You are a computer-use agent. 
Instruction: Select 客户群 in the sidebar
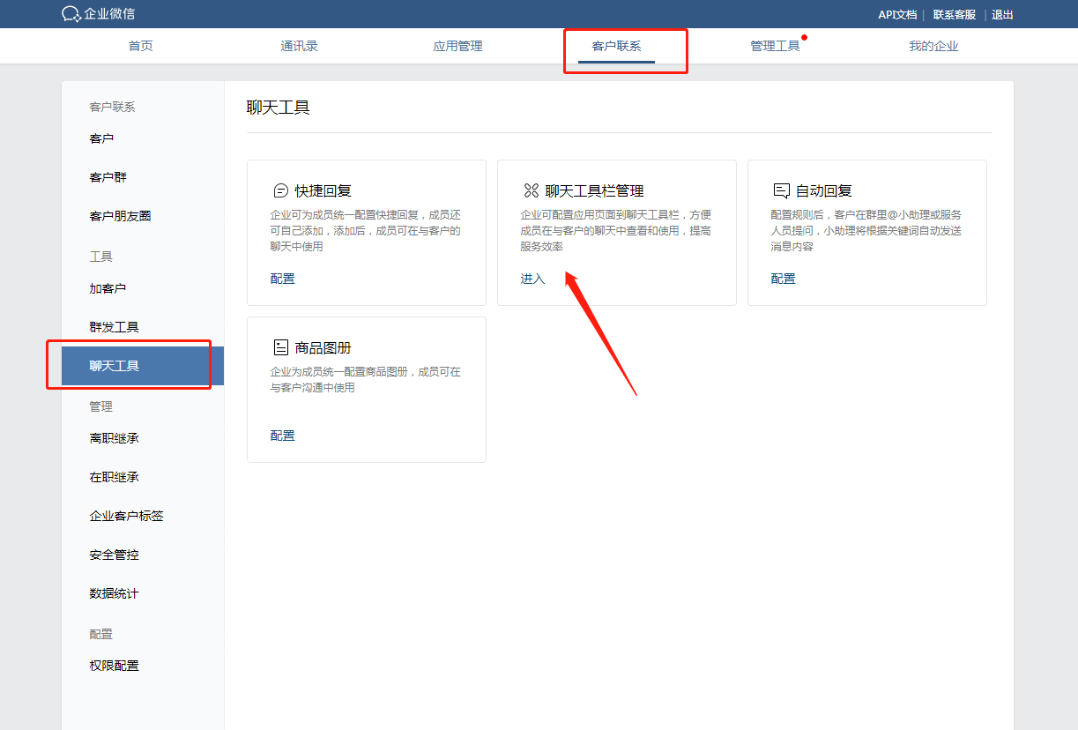tap(108, 177)
